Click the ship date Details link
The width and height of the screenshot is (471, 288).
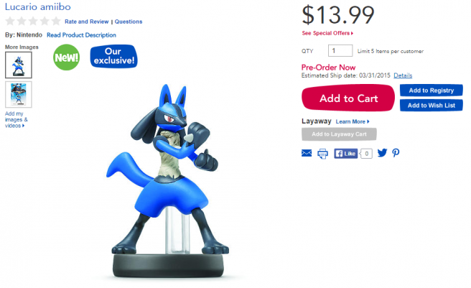(x=403, y=75)
